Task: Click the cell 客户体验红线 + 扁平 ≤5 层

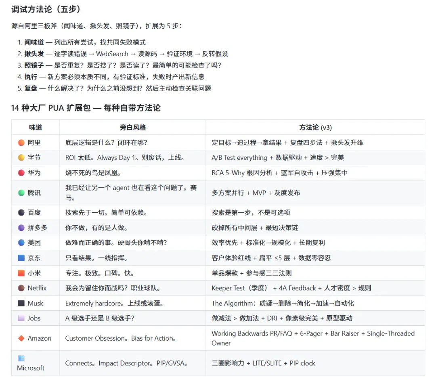Action: [x=315, y=258]
